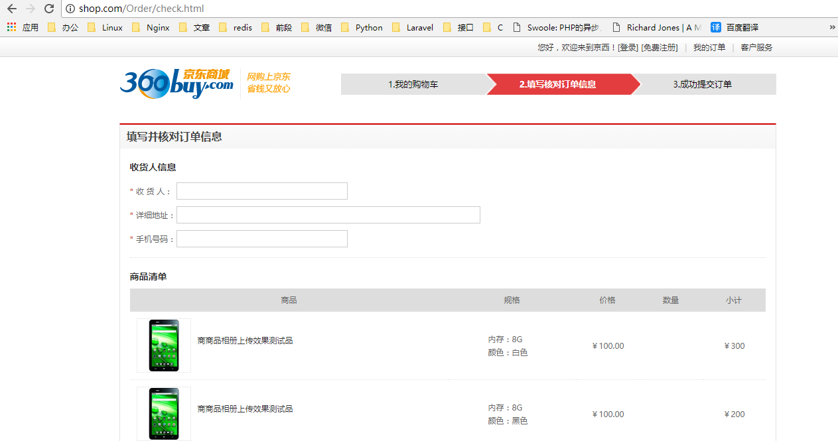This screenshot has height=441, width=838.
Task: Open 我的订单 in the top bar
Action: tap(709, 48)
